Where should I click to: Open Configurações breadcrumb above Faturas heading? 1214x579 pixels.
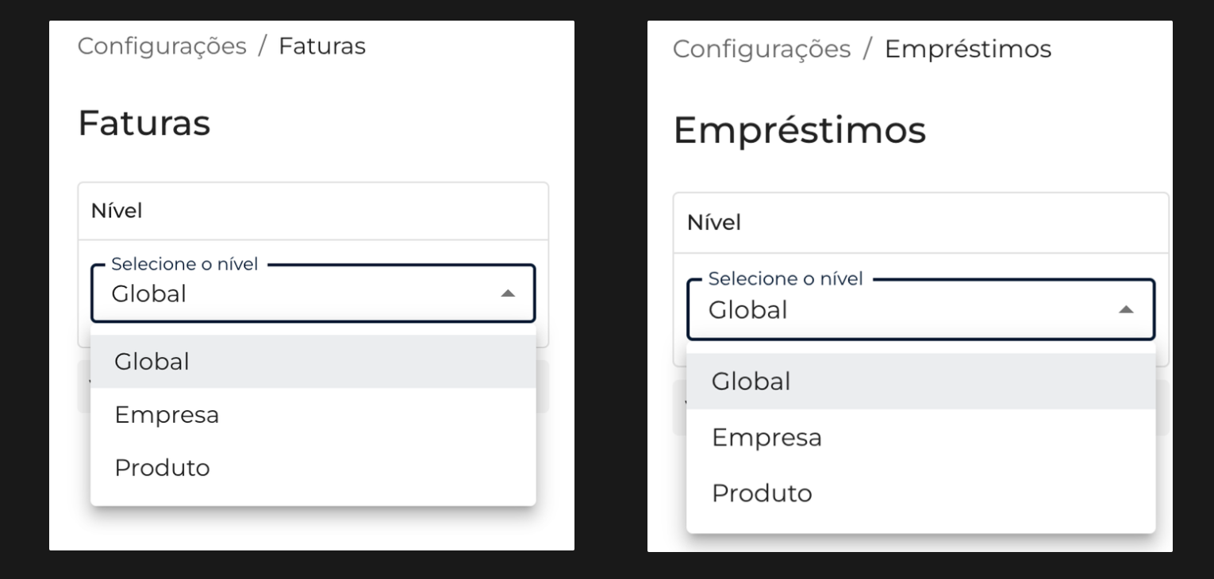click(162, 46)
